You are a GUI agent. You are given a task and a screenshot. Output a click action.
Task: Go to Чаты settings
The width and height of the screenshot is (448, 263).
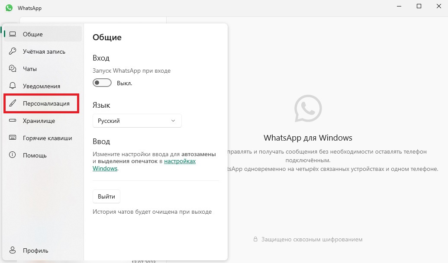click(43, 68)
